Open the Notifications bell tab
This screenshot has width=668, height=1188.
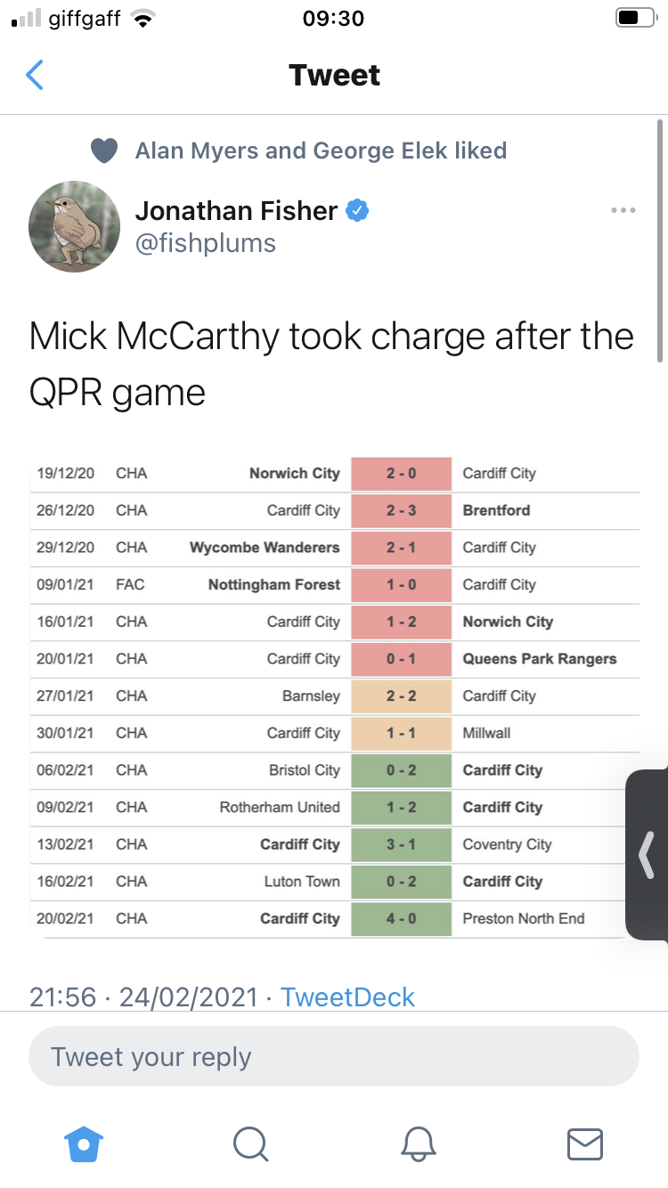(x=418, y=1143)
